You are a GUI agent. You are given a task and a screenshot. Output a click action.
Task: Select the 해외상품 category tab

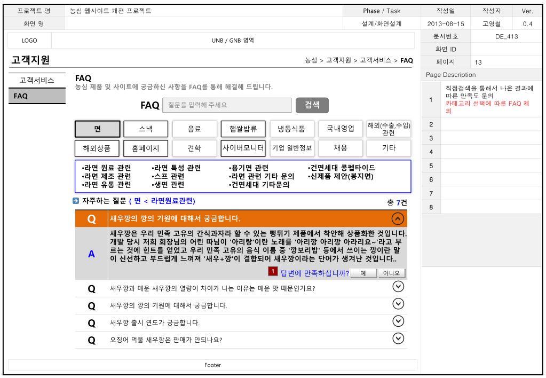click(97, 148)
